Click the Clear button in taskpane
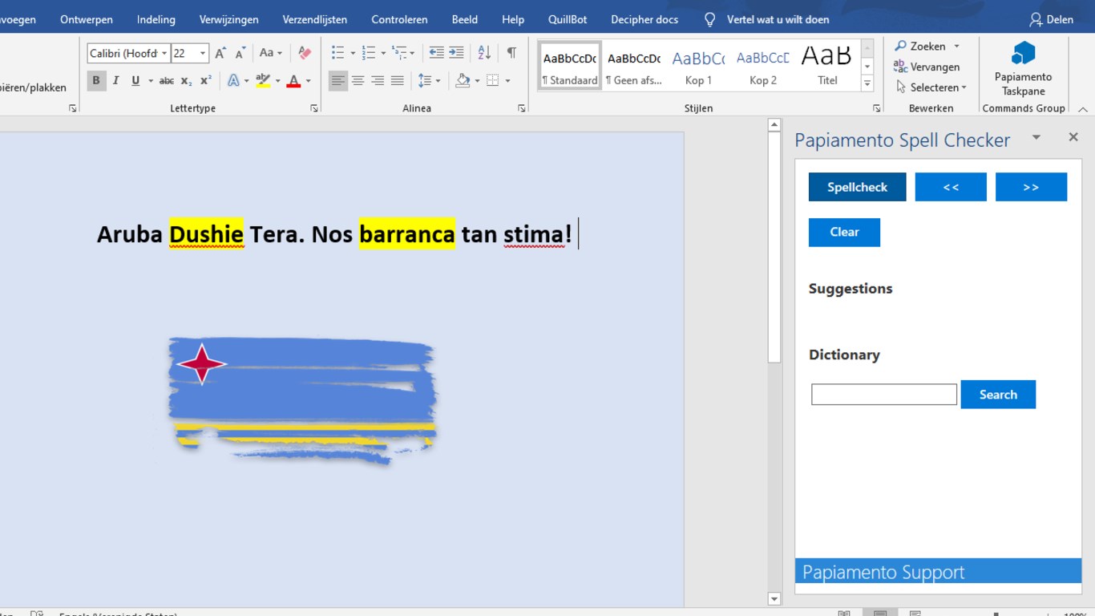The height and width of the screenshot is (616, 1095). click(844, 232)
